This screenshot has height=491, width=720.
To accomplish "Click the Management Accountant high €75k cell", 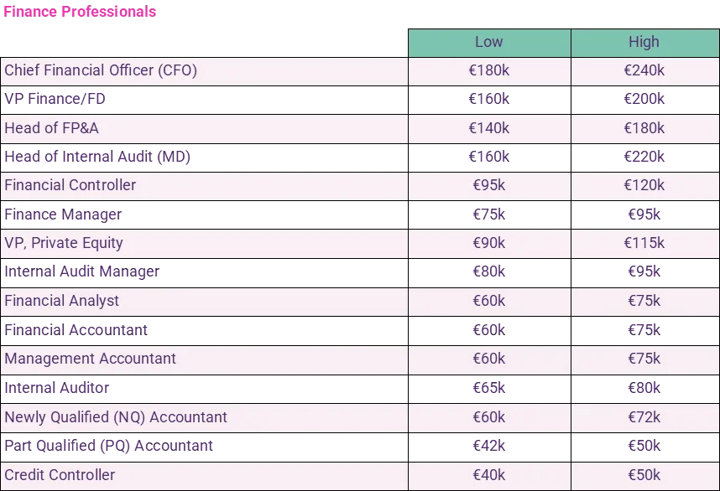I will pos(644,359).
